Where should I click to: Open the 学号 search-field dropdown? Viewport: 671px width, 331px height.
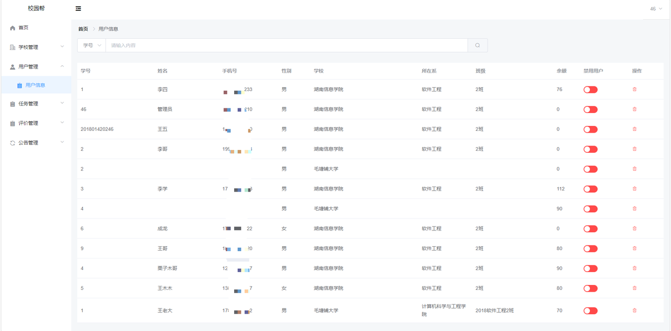point(92,46)
